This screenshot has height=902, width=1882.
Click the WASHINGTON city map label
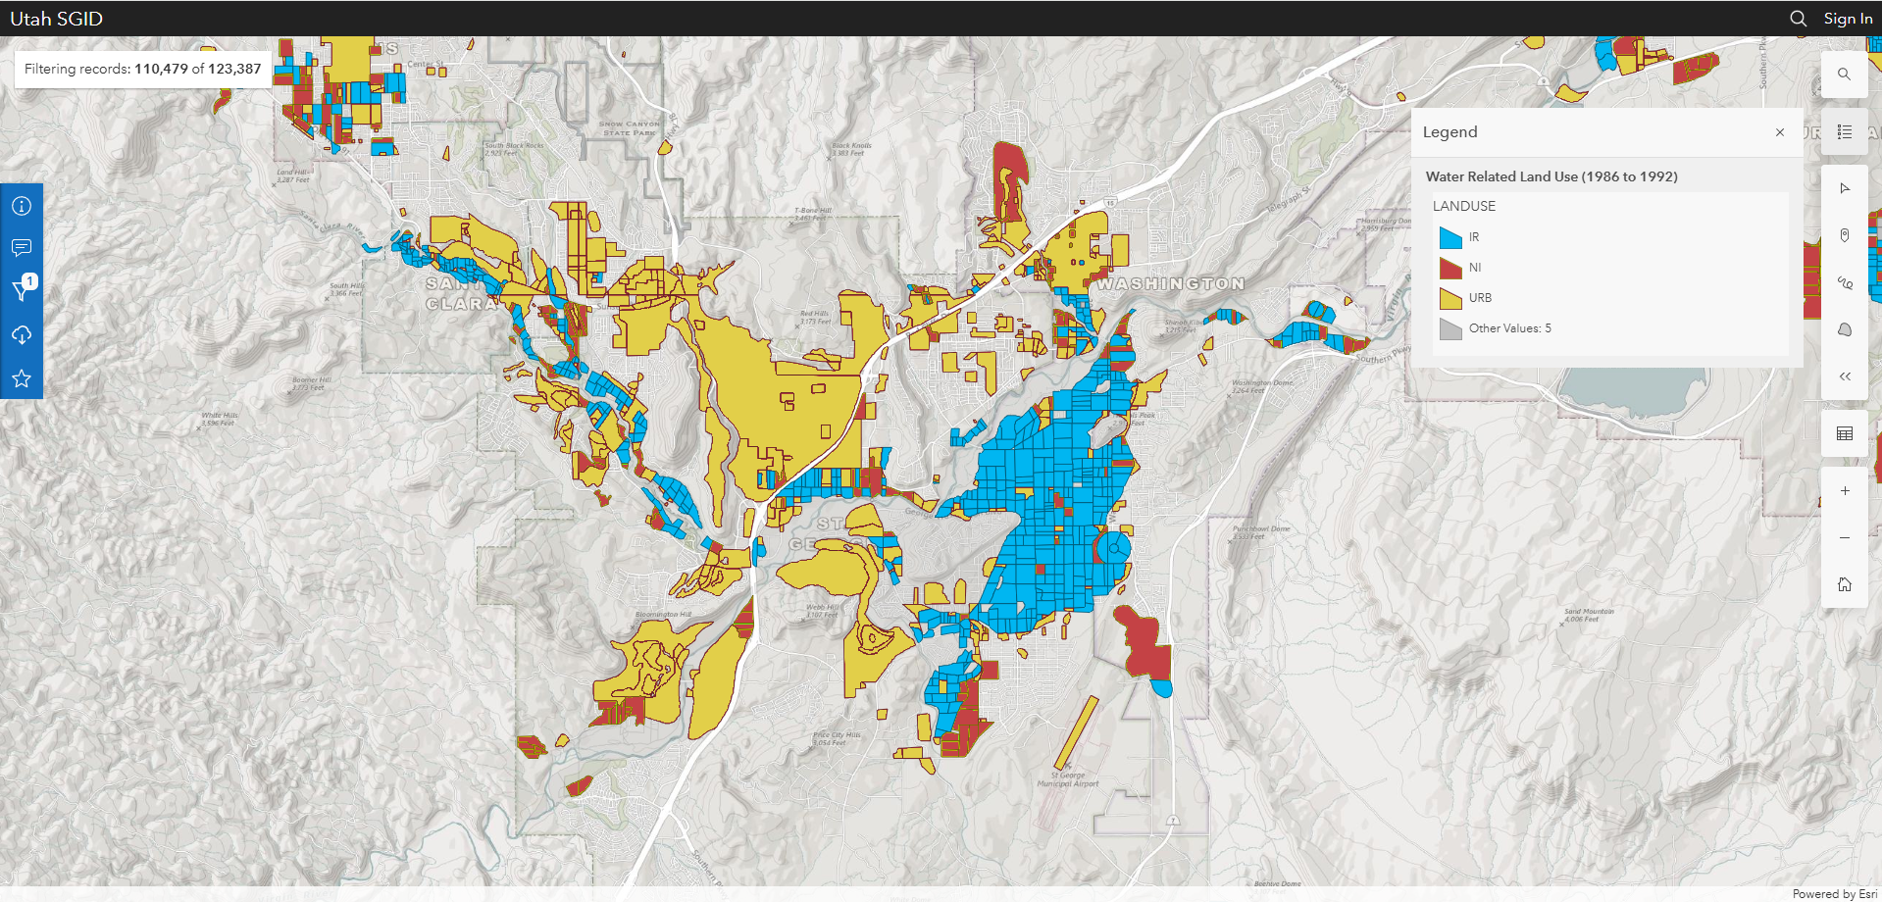pyautogui.click(x=1169, y=283)
